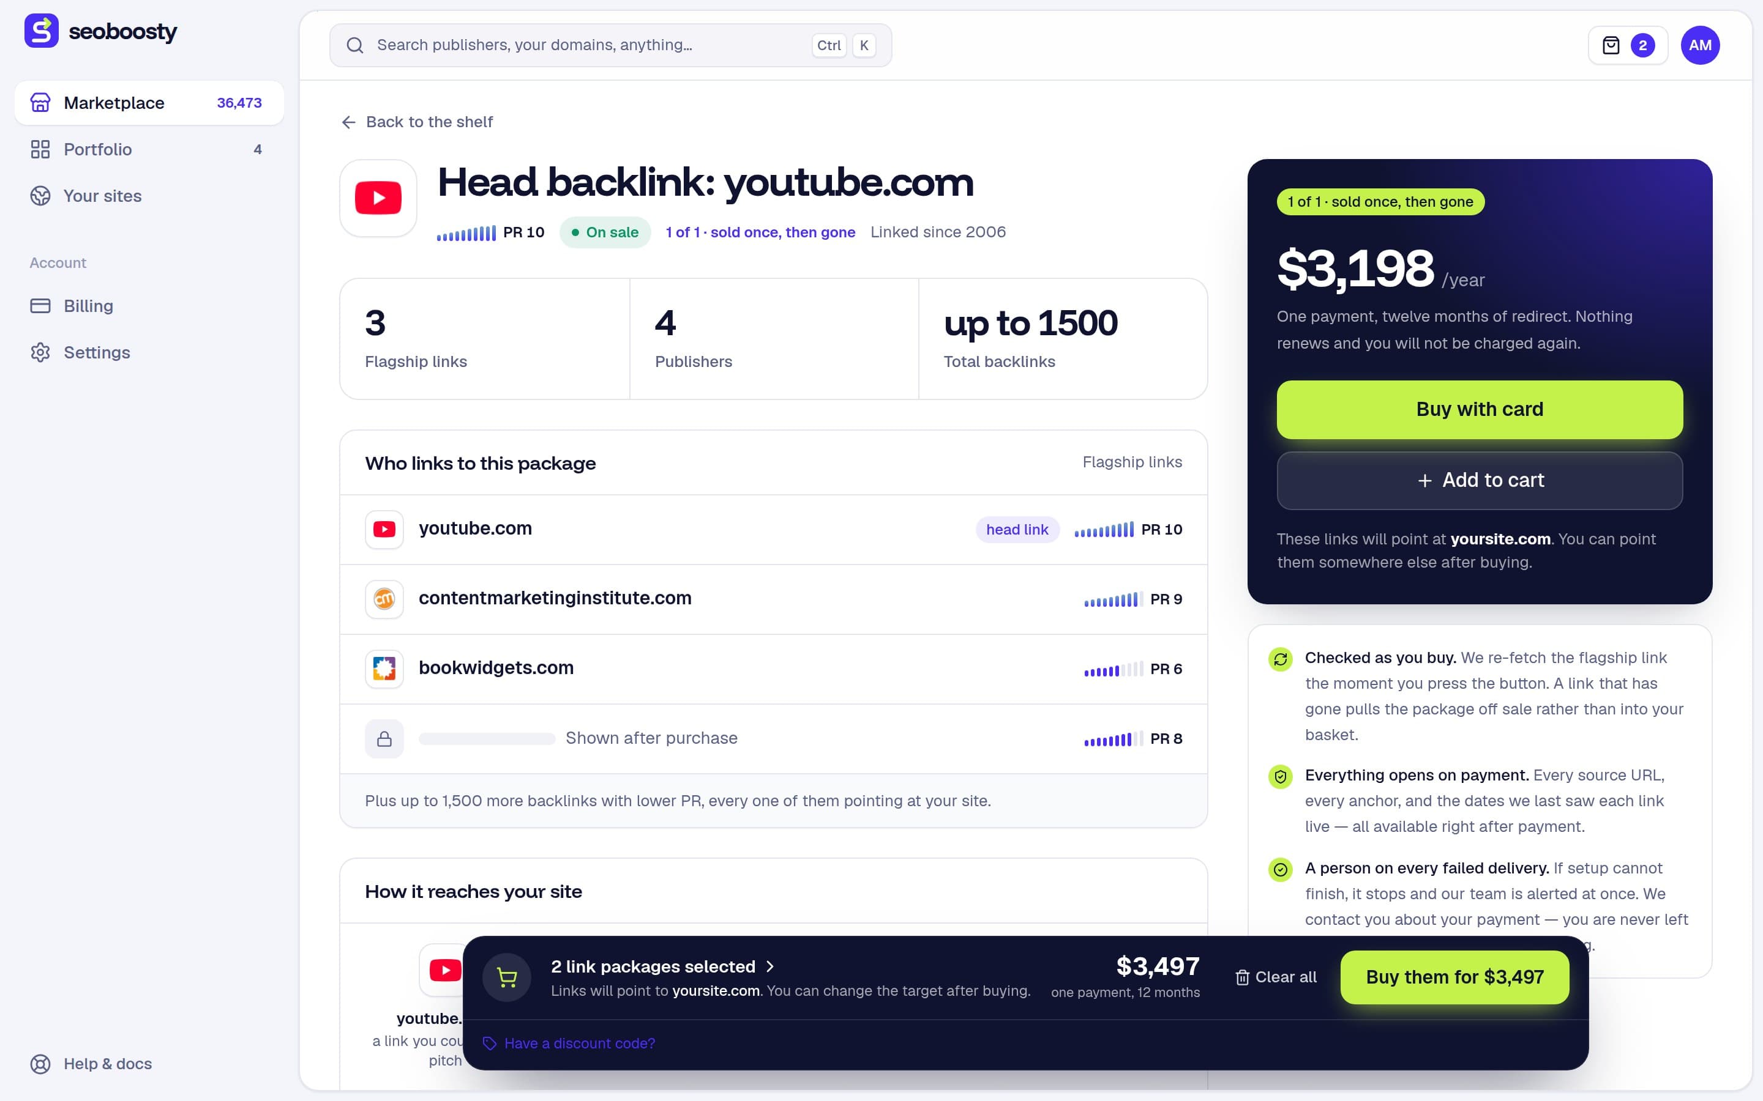Click the 'person on every failed delivery' check icon
Image resolution: width=1763 pixels, height=1101 pixels.
(1280, 869)
